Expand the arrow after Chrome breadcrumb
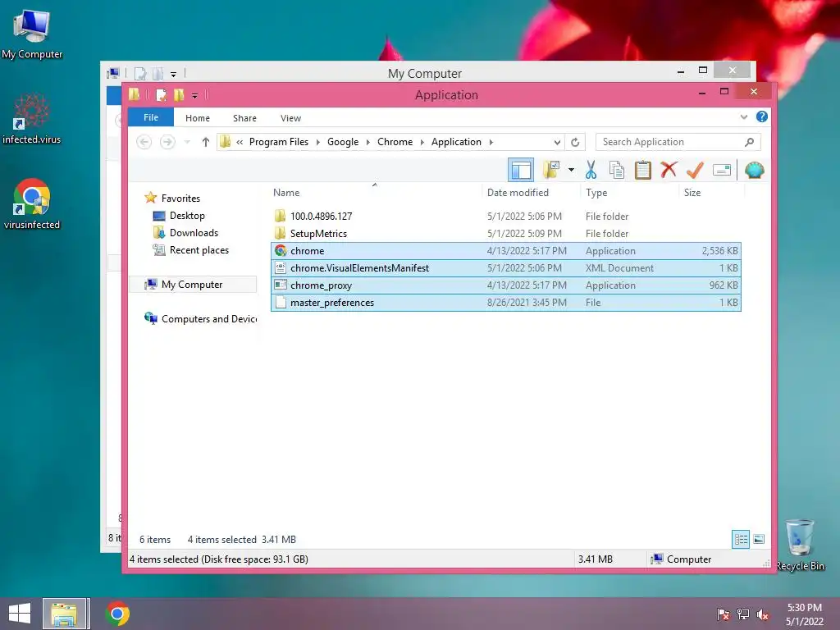The width and height of the screenshot is (840, 630). click(422, 142)
